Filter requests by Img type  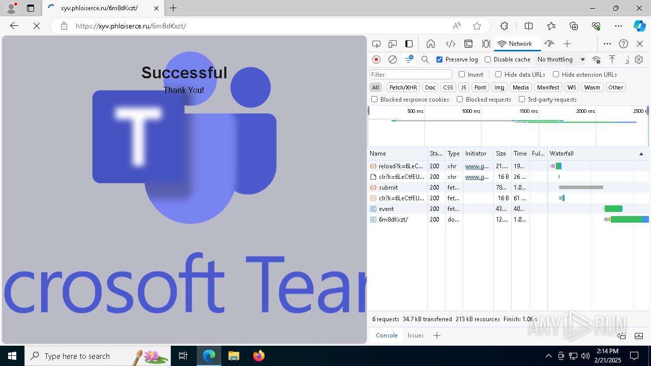tap(499, 87)
